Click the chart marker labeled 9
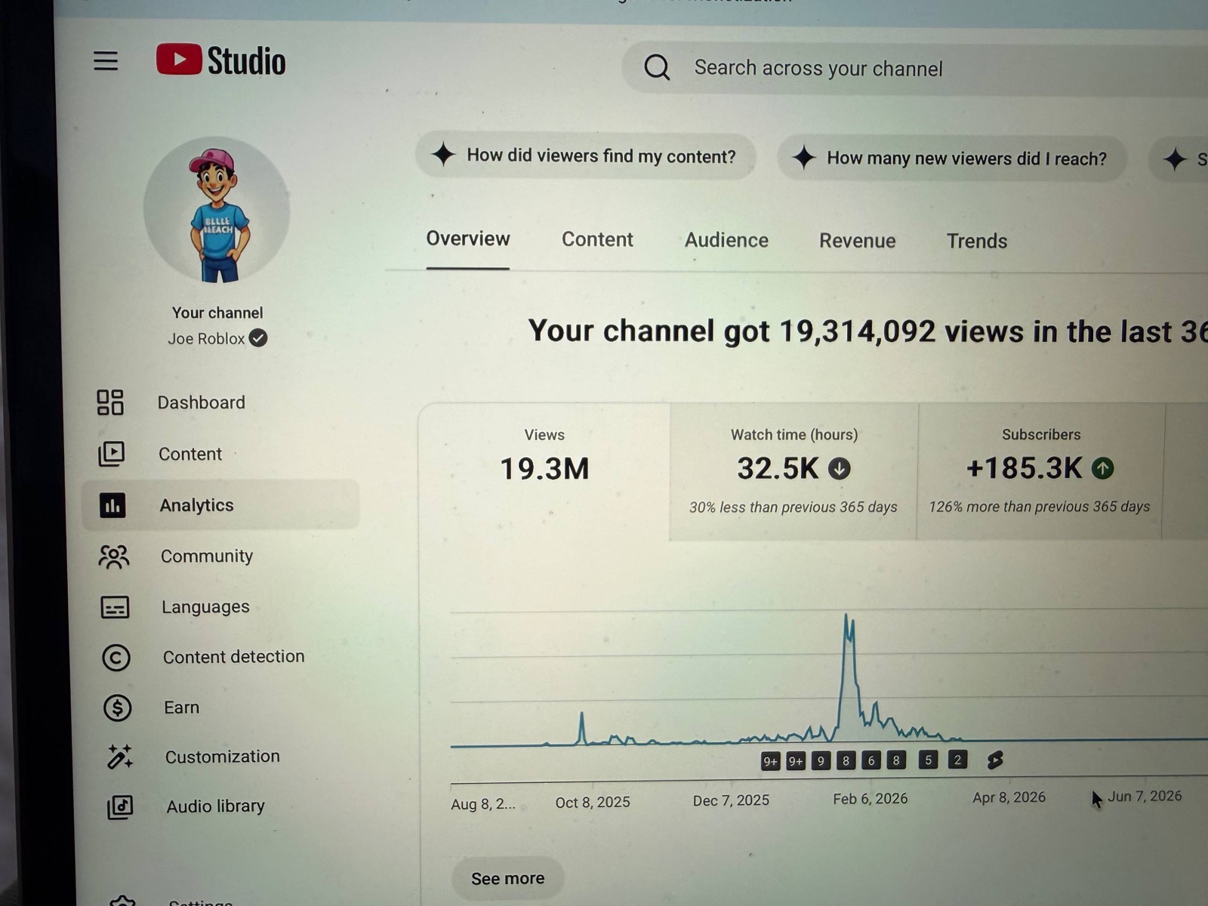 click(x=821, y=761)
